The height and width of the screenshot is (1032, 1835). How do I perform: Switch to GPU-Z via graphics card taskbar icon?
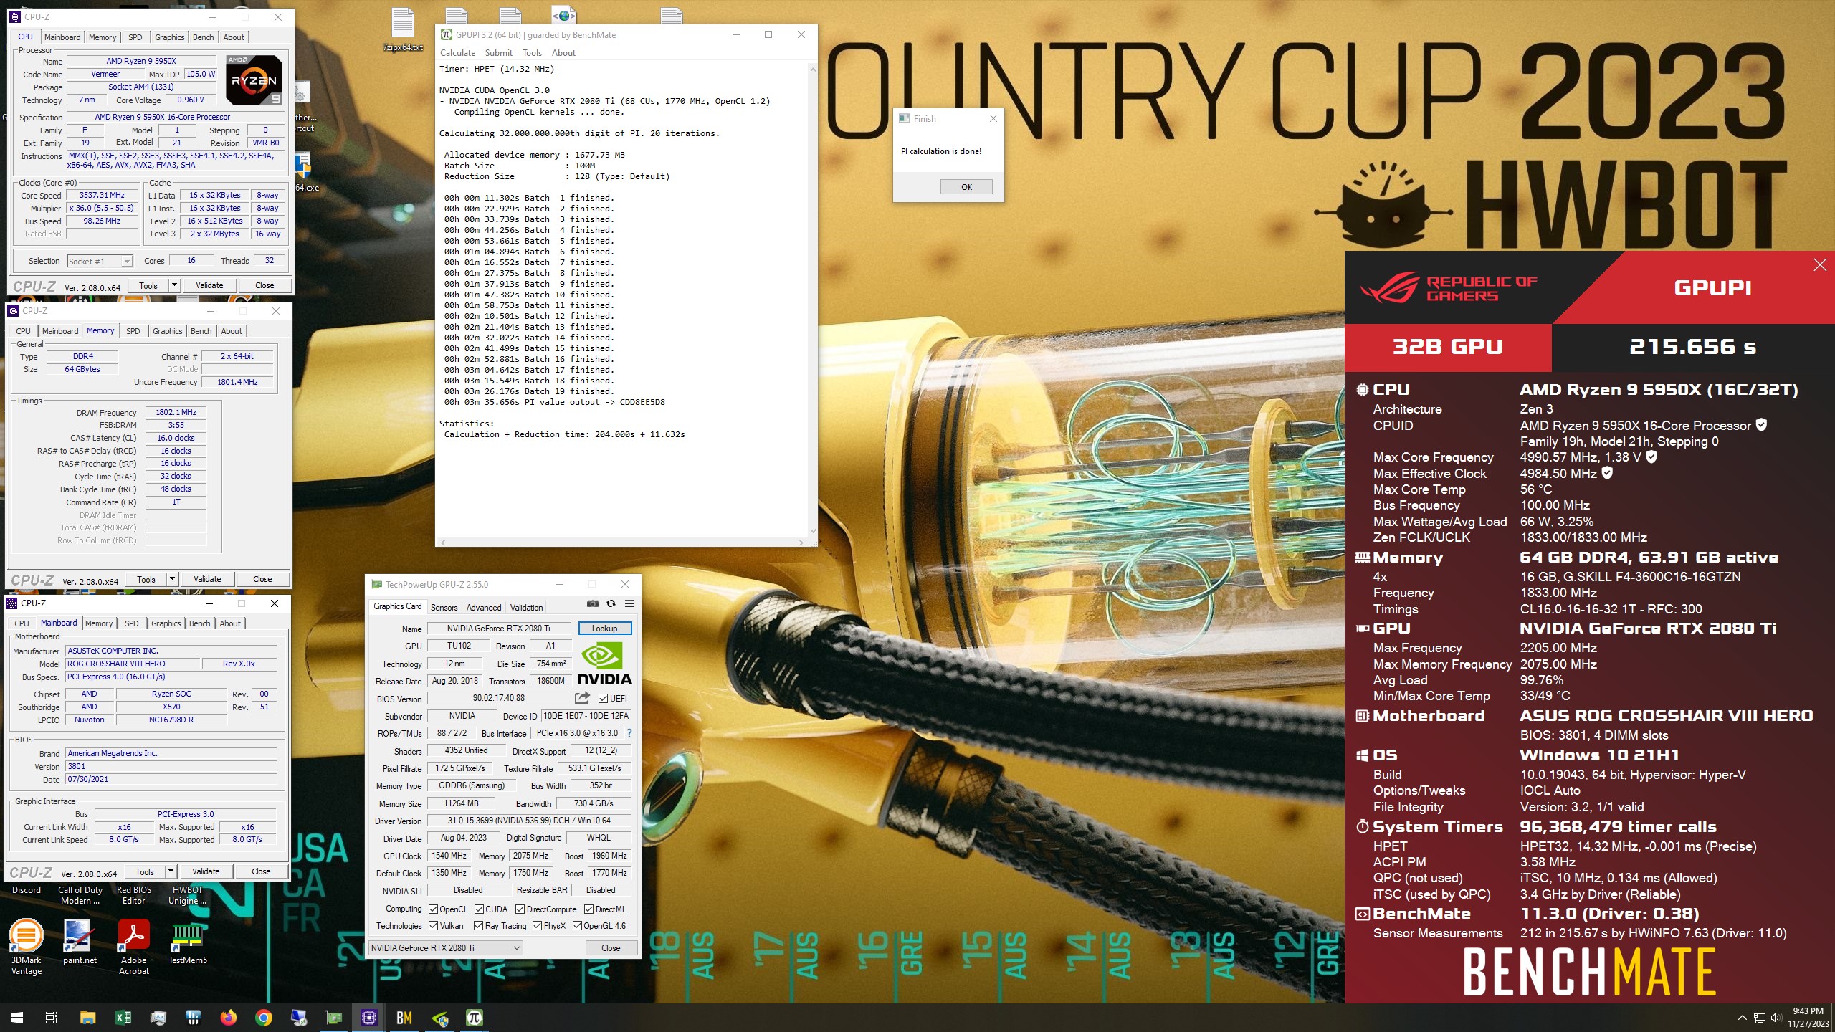(334, 1018)
